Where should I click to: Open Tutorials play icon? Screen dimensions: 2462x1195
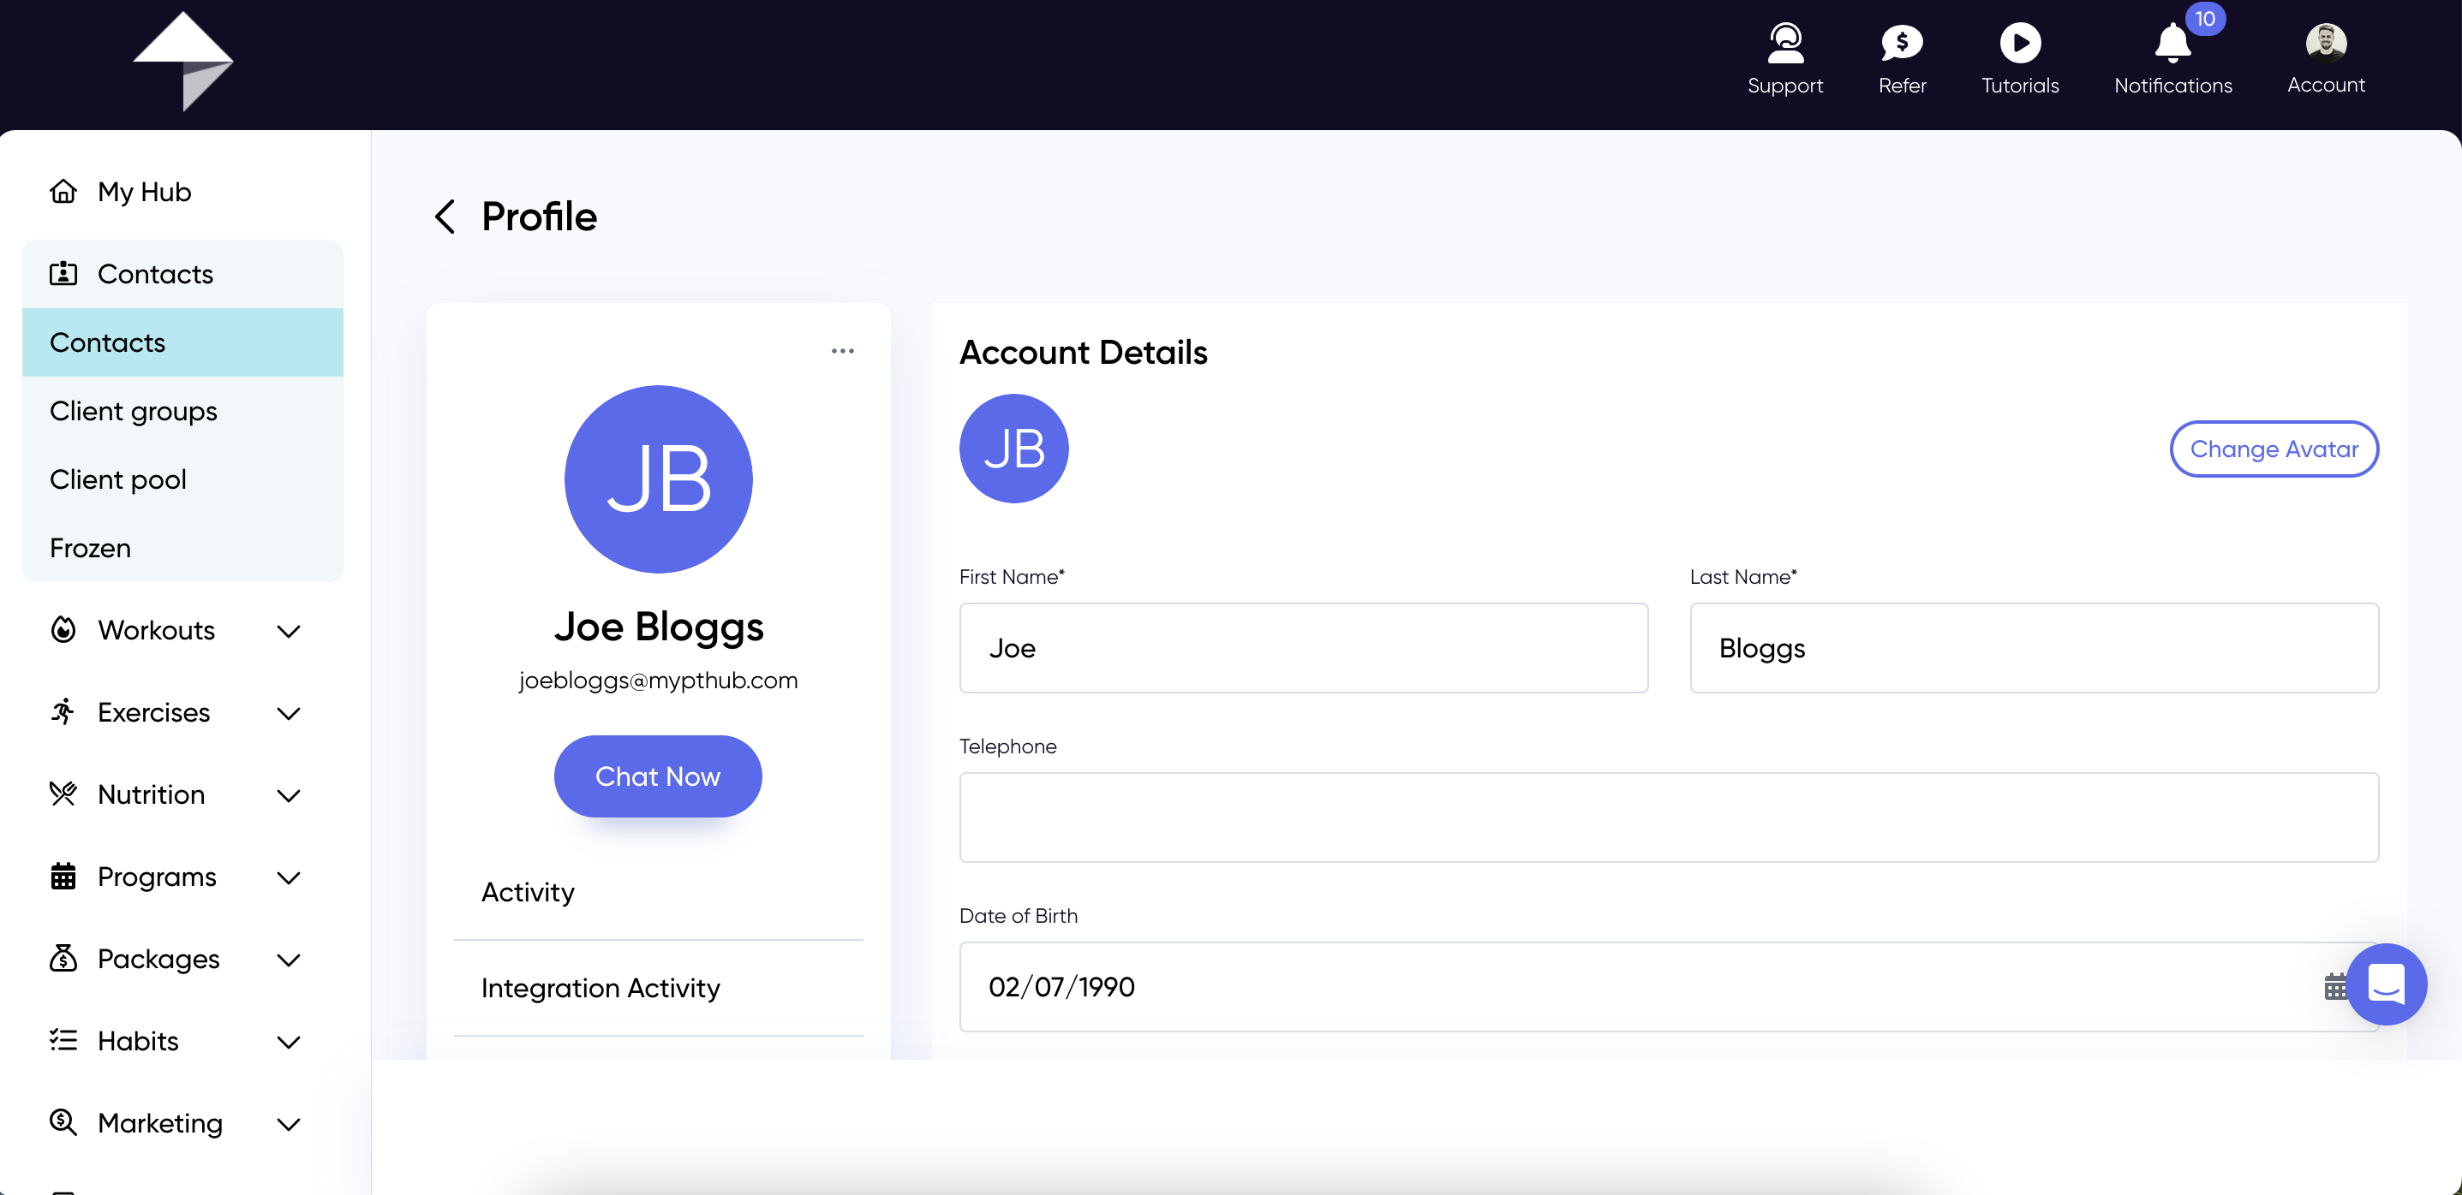point(2019,43)
